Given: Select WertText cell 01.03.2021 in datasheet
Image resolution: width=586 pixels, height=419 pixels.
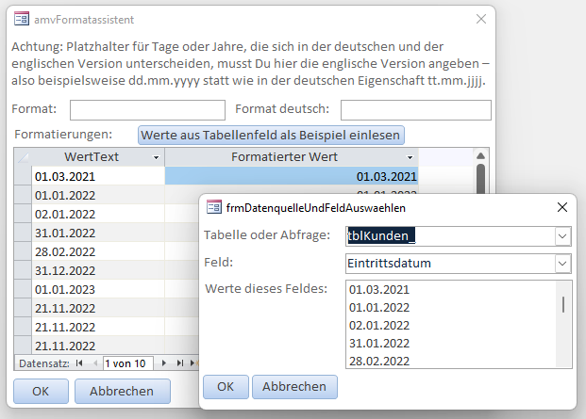Looking at the screenshot, I should click(98, 176).
